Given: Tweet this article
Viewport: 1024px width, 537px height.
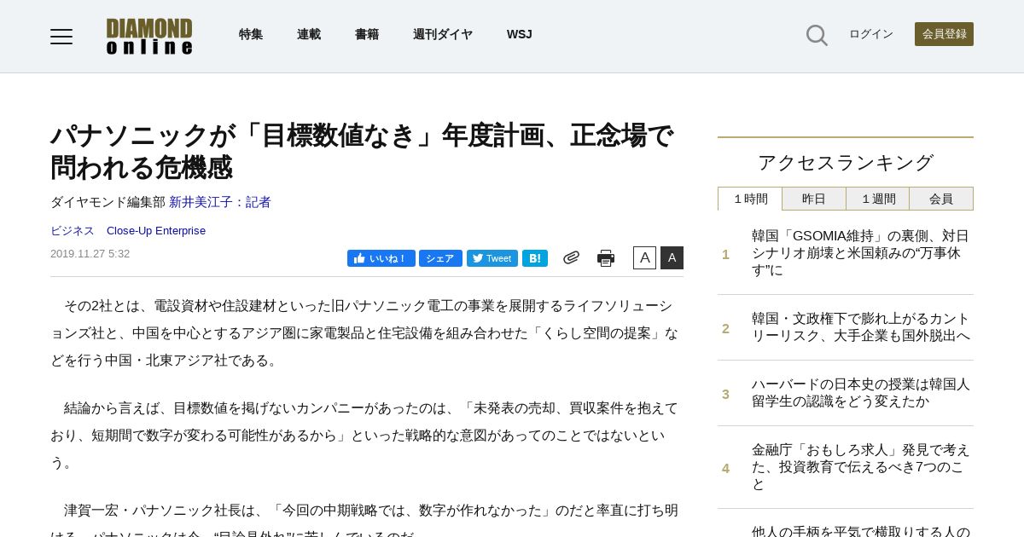Looking at the screenshot, I should [x=492, y=258].
